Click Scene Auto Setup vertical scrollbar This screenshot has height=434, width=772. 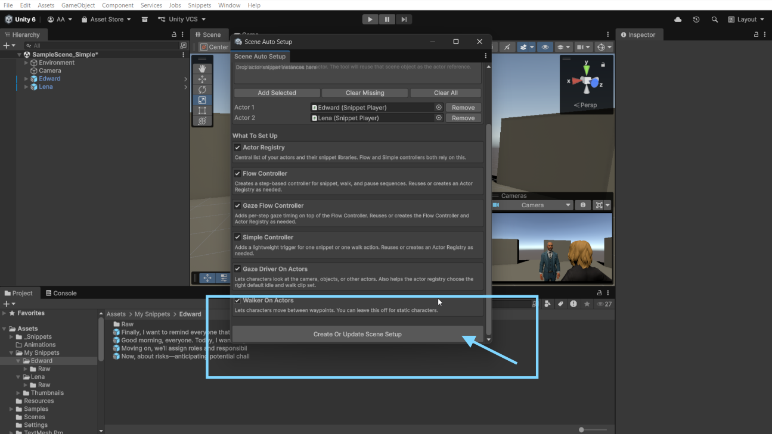click(x=489, y=229)
